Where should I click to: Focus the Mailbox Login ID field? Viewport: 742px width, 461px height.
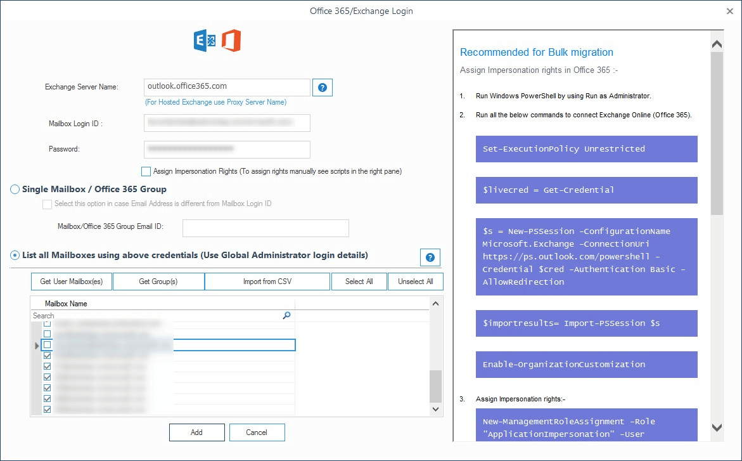(227, 123)
